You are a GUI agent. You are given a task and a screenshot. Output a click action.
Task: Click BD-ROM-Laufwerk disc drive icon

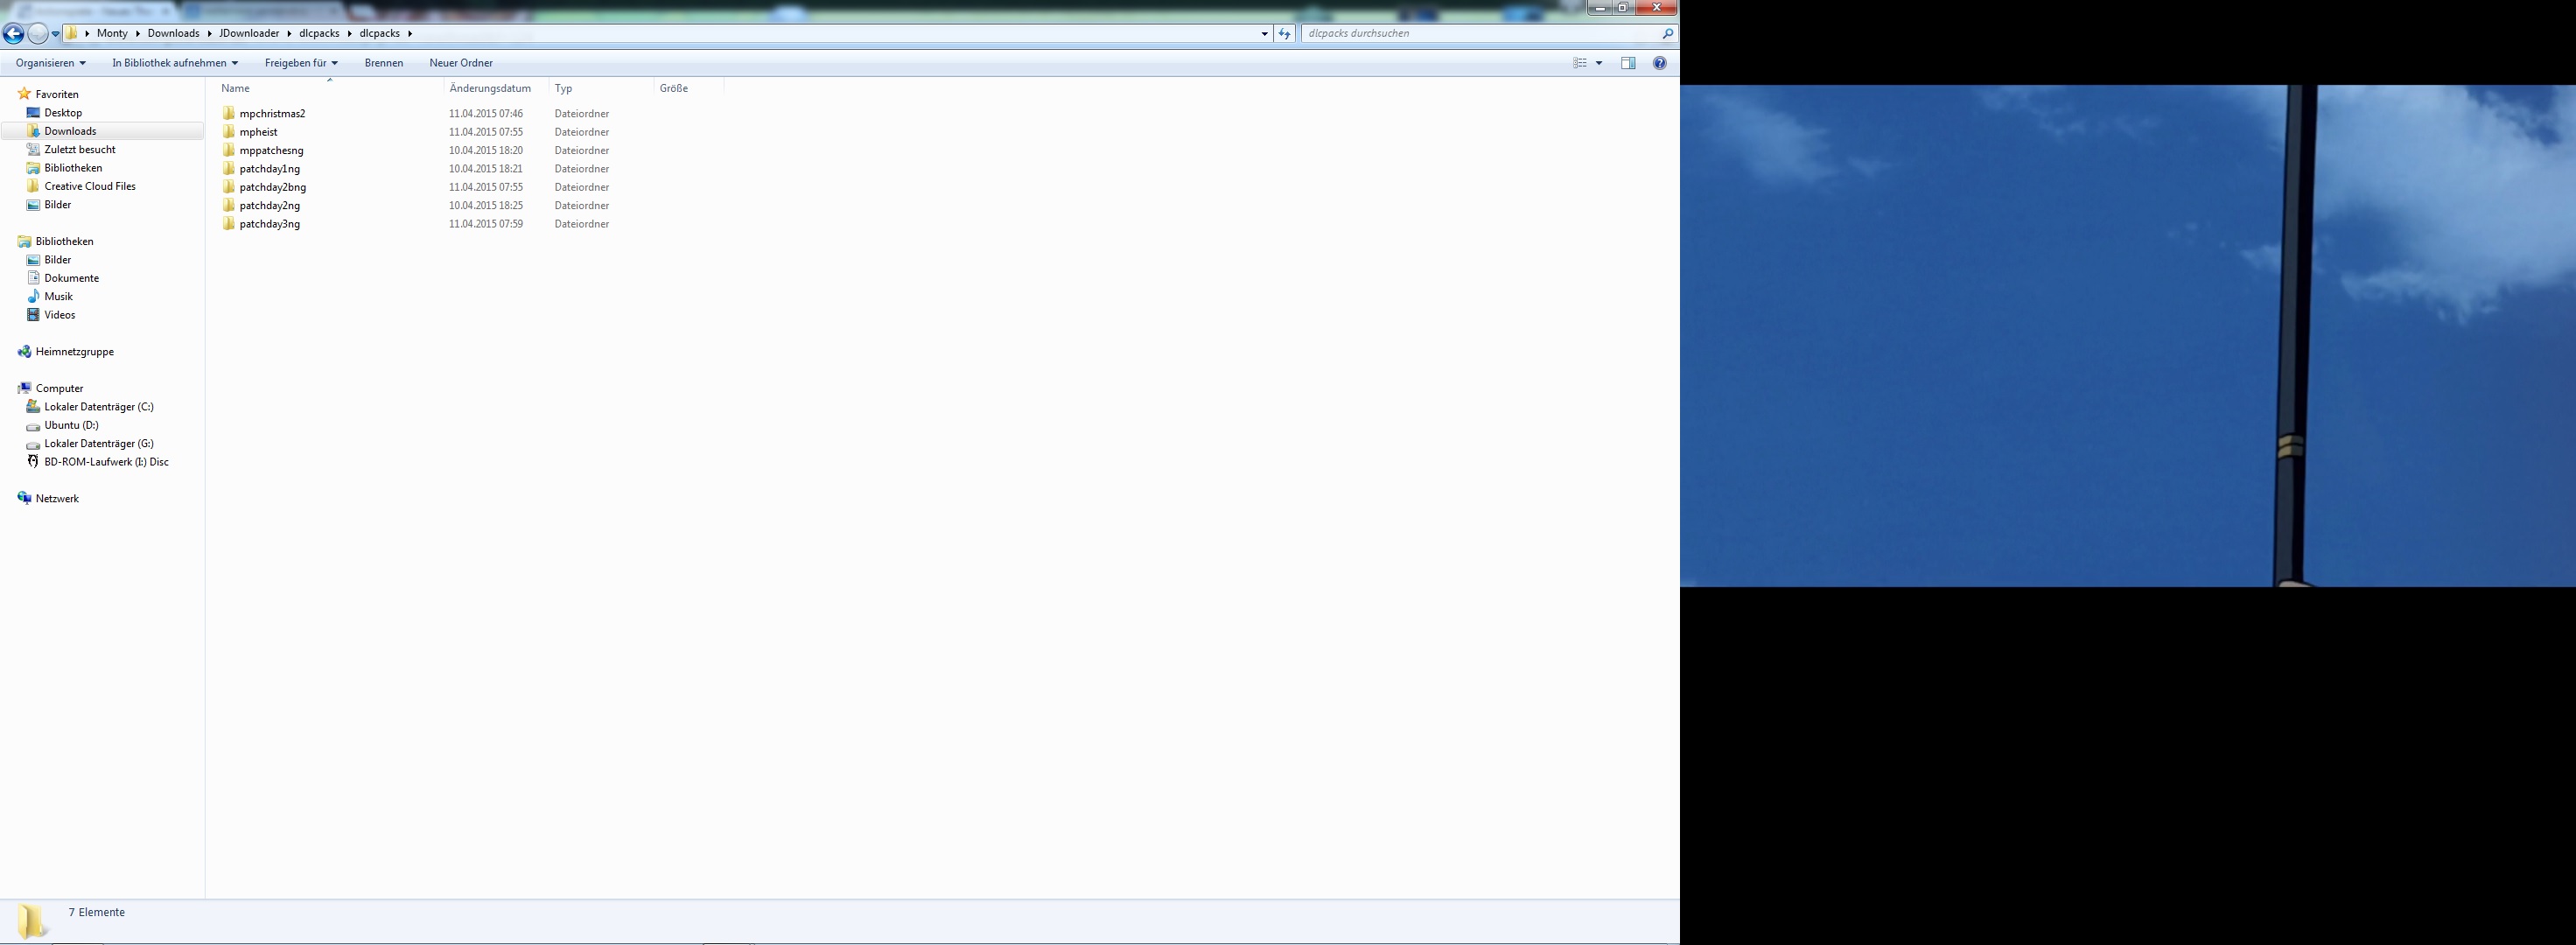[33, 462]
